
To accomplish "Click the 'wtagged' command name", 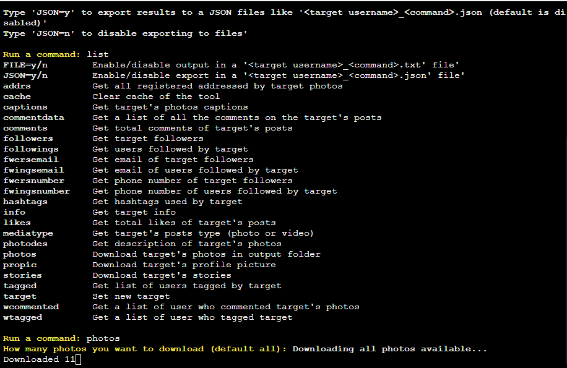I will [22, 317].
